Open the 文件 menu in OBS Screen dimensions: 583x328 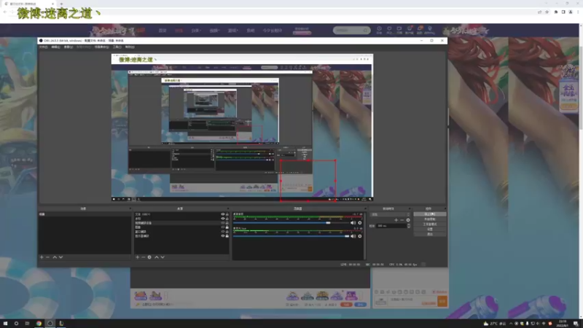click(x=43, y=47)
